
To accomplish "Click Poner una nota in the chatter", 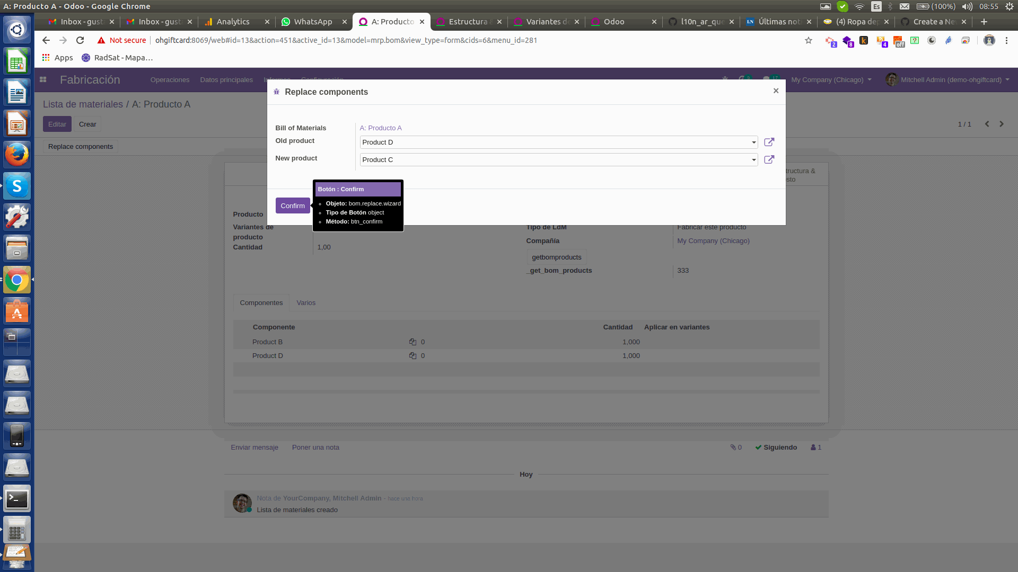I will coord(315,448).
